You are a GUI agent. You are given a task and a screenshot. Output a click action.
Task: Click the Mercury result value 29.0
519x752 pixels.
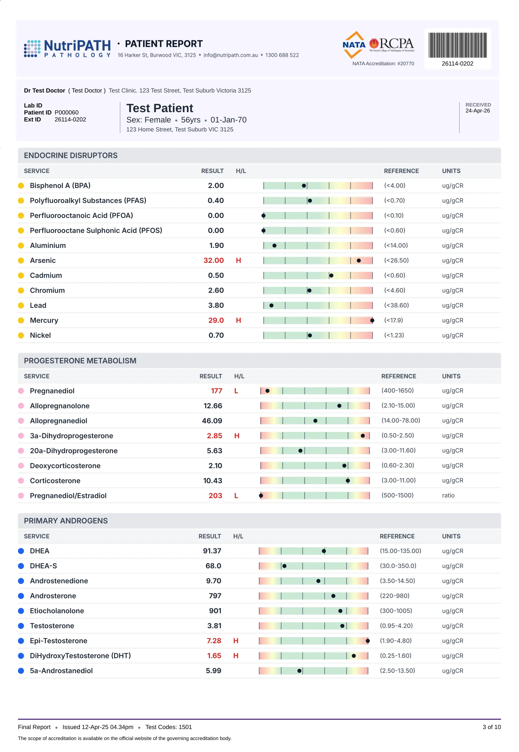click(x=216, y=320)
